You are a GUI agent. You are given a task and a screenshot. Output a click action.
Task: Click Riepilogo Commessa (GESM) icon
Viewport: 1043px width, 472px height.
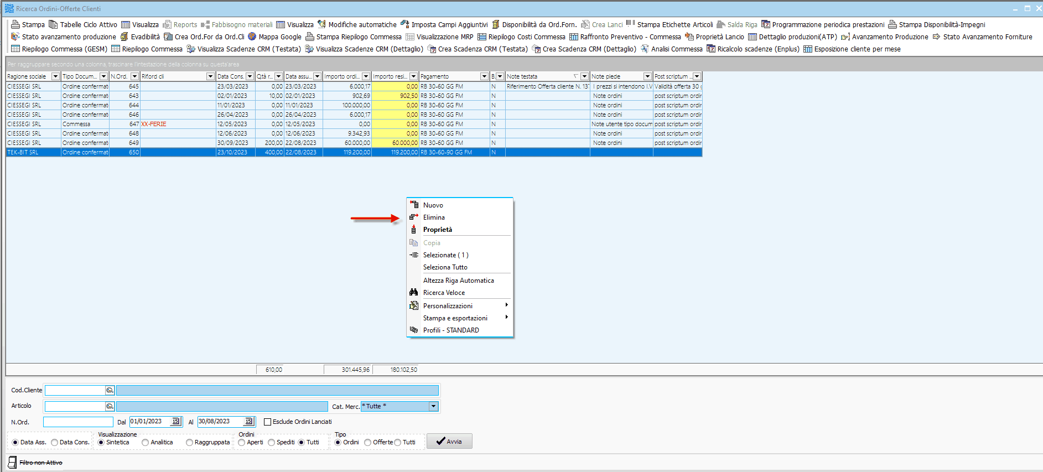(15, 49)
